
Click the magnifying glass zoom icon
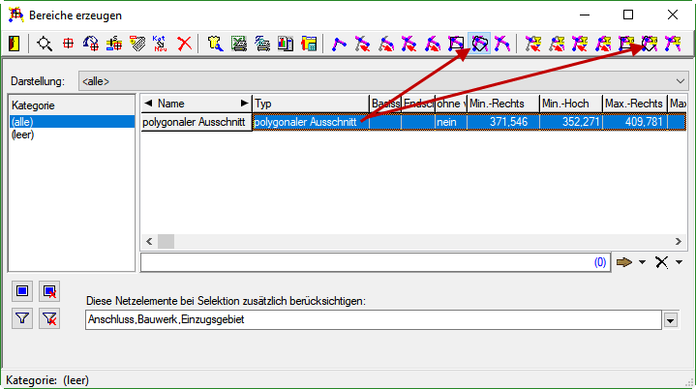tap(45, 44)
